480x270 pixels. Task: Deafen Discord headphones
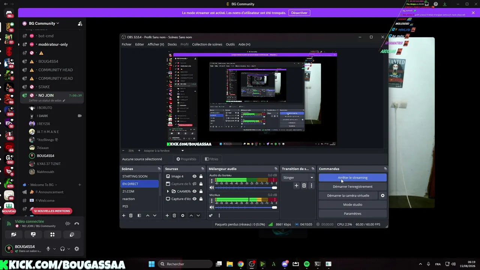click(x=63, y=249)
